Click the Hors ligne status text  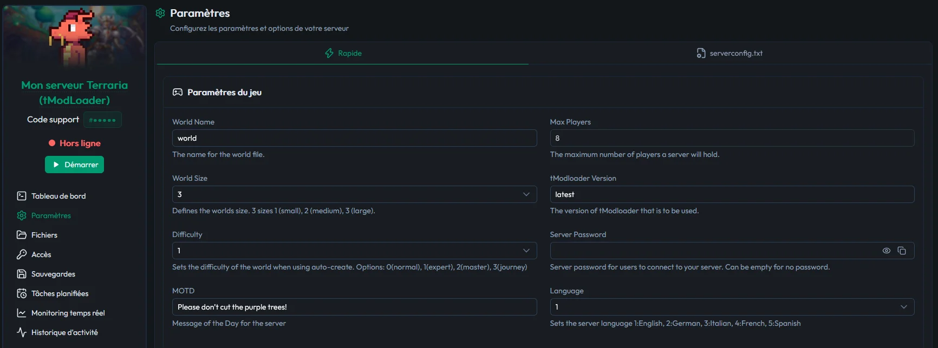[80, 143]
